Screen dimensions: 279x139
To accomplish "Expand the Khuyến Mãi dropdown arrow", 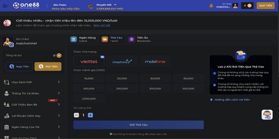I will tap(115, 5).
